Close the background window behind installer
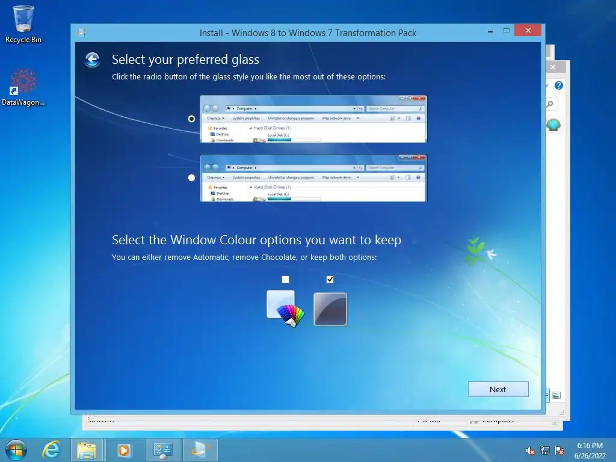 (x=553, y=67)
